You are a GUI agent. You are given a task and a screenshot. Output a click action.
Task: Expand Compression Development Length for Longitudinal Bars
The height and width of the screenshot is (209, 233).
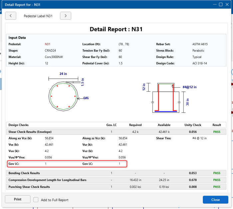click(x=47, y=180)
